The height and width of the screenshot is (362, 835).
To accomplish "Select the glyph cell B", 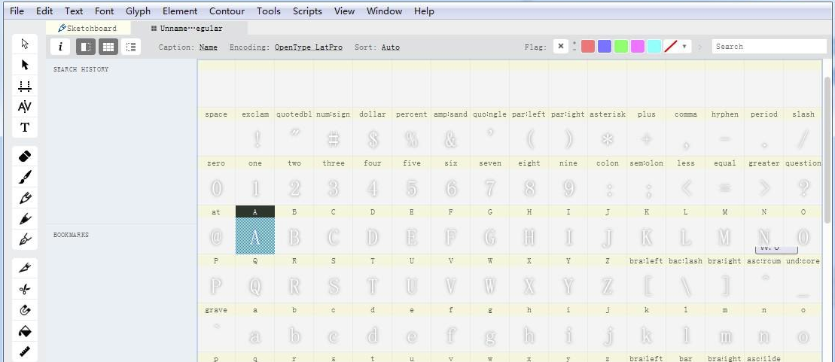I will pos(294,230).
